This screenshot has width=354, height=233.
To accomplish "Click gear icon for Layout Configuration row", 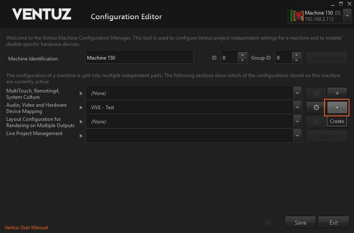I will tap(316, 122).
